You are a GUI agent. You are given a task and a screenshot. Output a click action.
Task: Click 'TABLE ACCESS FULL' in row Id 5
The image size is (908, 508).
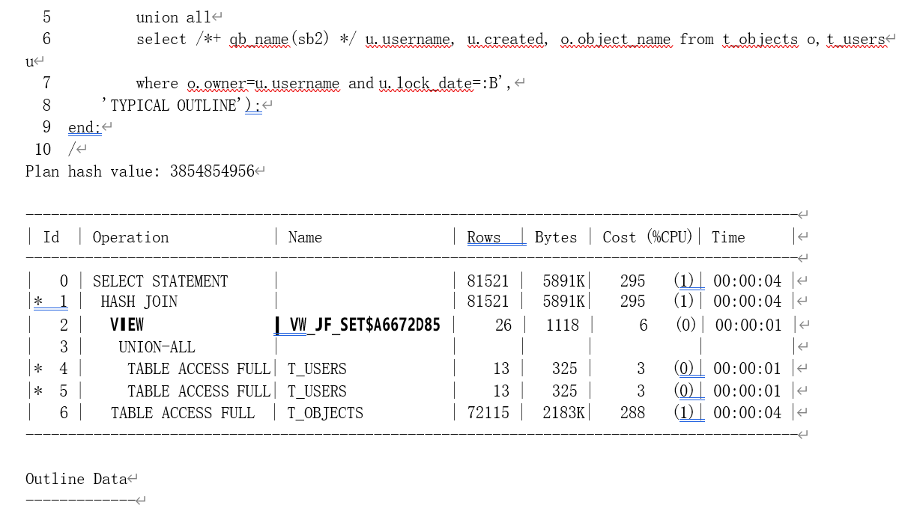point(199,391)
